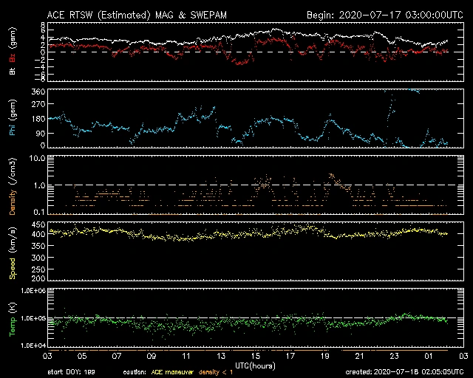Image resolution: width=473 pixels, height=378 pixels.
Task: Click the ACE maneuver caution legend
Action: point(171,372)
